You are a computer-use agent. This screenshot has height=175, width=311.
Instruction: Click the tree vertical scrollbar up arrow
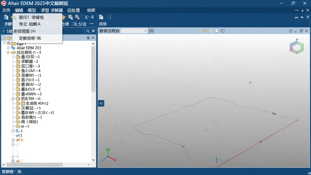(x=94, y=43)
